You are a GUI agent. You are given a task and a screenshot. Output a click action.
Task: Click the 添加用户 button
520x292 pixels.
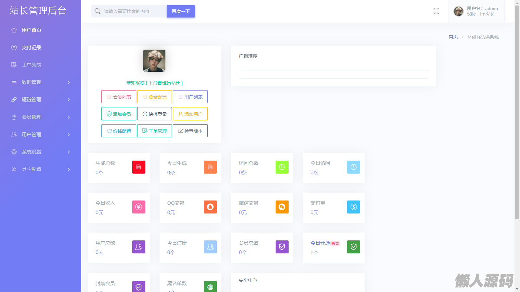[190, 114]
